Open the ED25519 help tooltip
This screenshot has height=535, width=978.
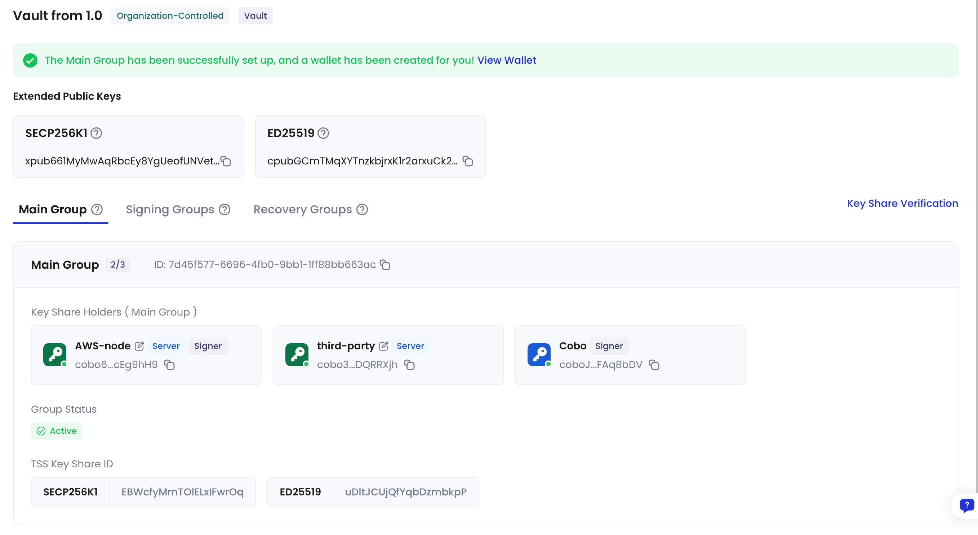coord(323,133)
